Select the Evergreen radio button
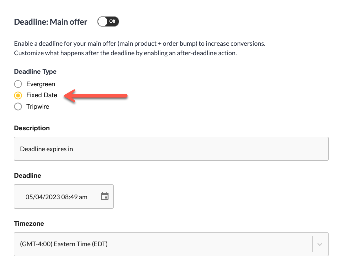 click(18, 84)
